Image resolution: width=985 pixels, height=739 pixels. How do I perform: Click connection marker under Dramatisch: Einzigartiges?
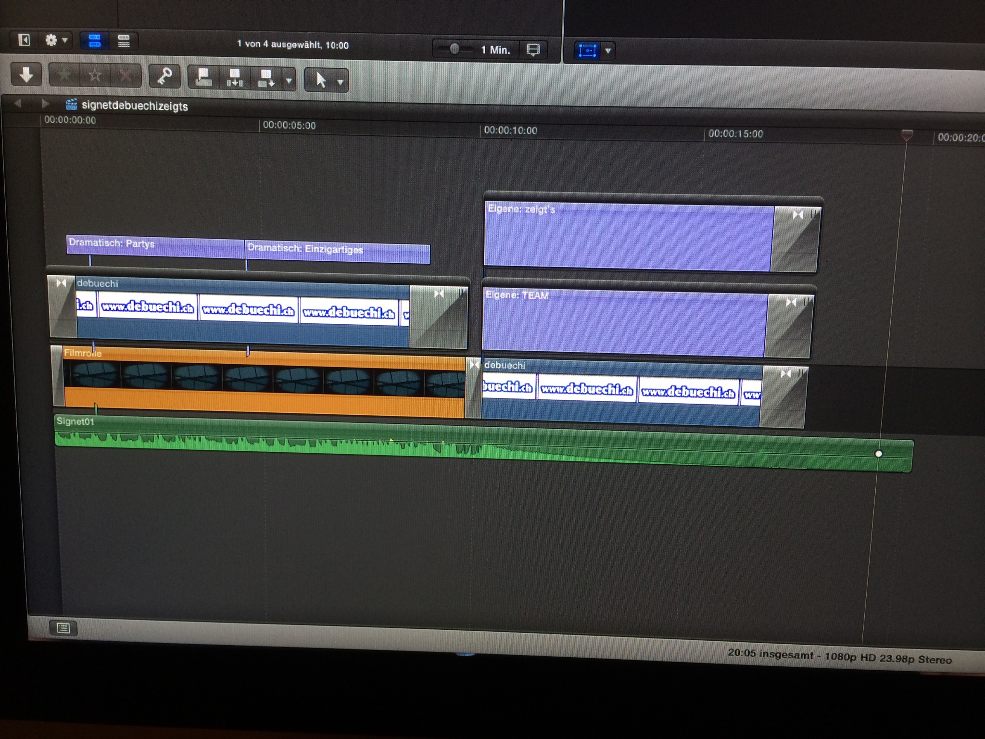pyautogui.click(x=247, y=265)
